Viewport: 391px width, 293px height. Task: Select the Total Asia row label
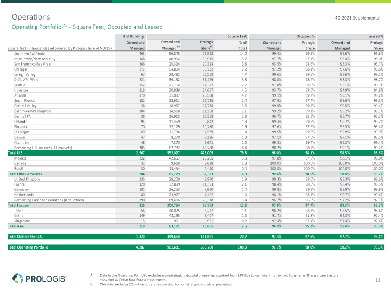coord(16,226)
